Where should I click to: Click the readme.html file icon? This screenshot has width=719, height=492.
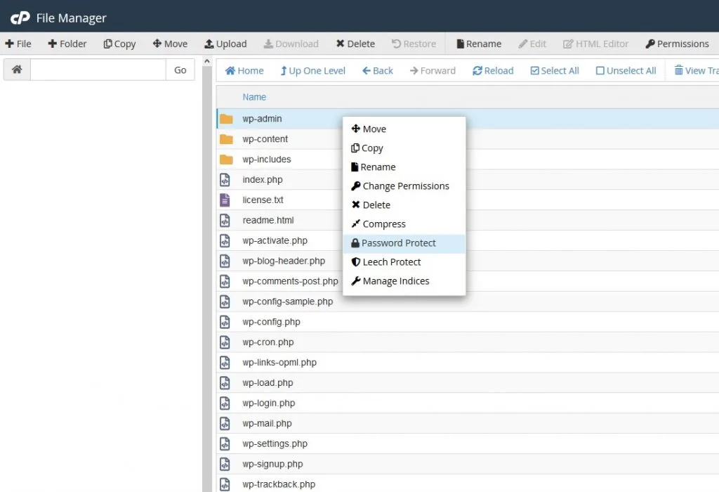225,220
